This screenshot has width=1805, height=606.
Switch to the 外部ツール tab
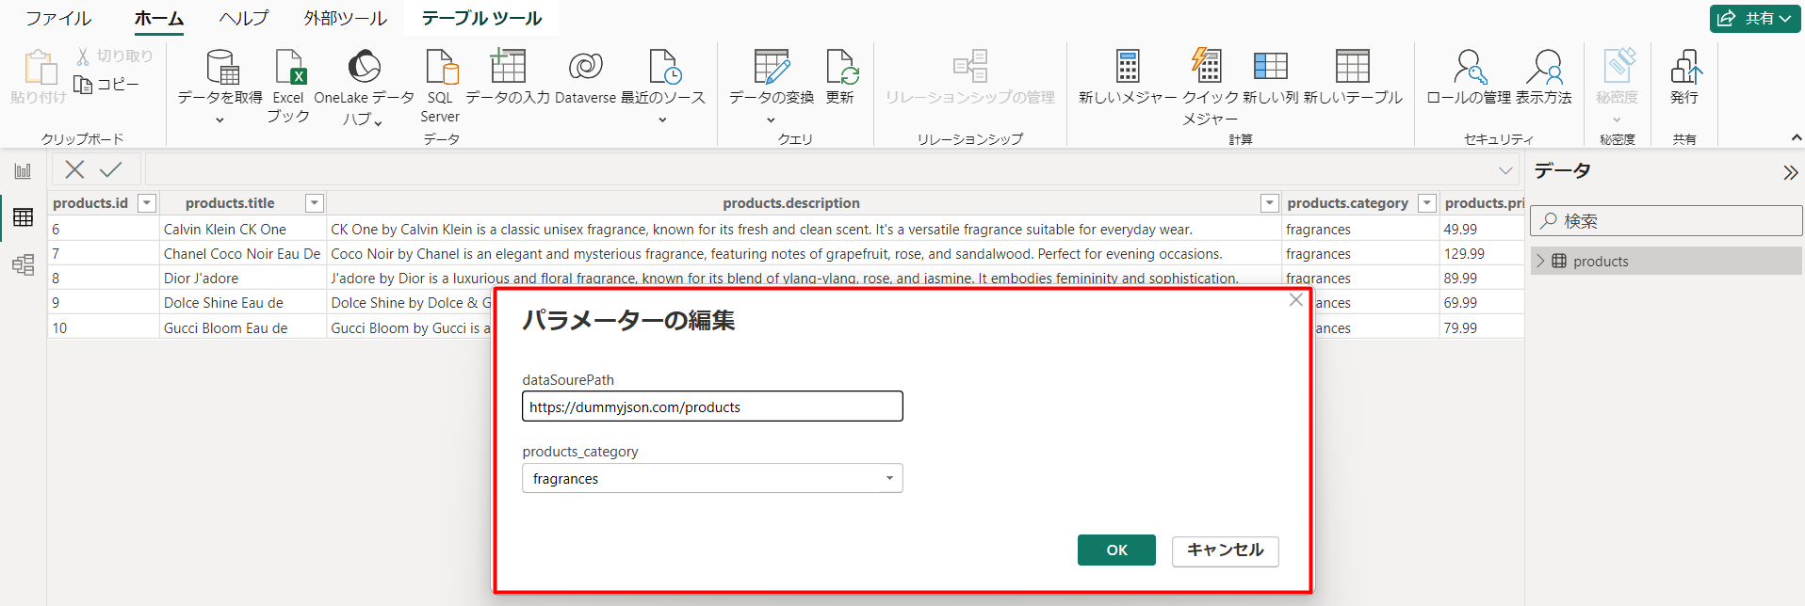point(345,18)
